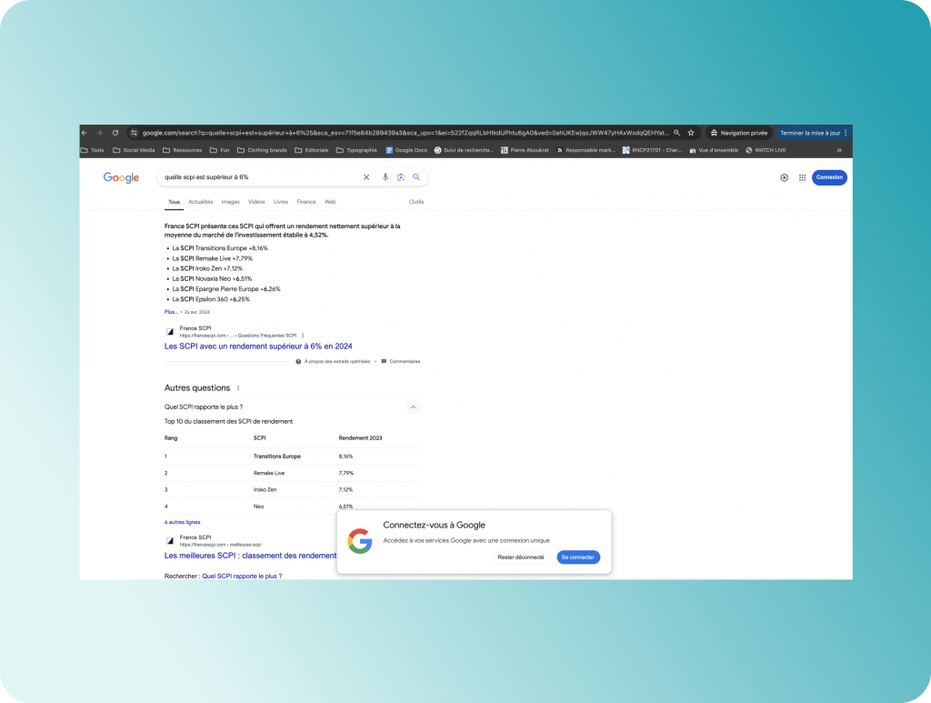
Task: Click the Google logo
Action: click(x=121, y=178)
